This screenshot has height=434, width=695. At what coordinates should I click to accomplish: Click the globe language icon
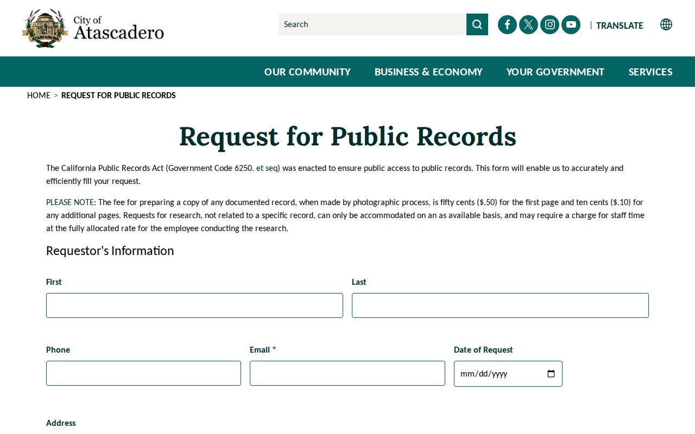[666, 24]
